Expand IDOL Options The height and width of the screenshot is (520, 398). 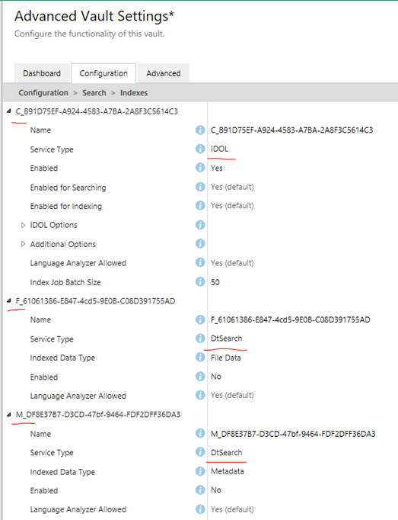click(x=23, y=225)
